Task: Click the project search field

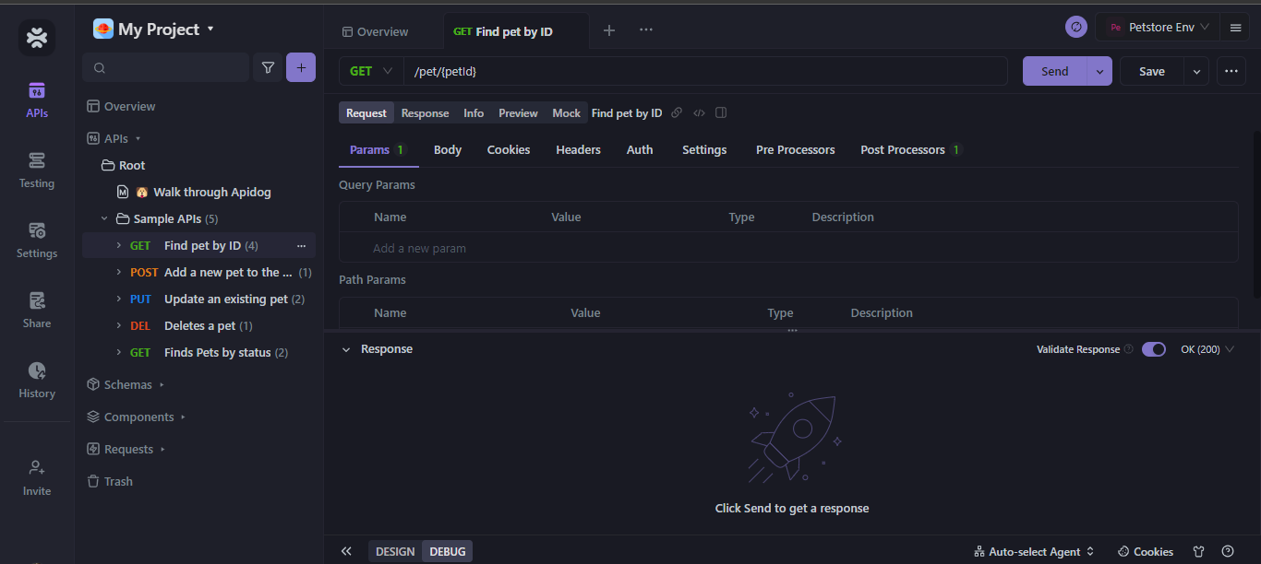Action: tap(166, 67)
